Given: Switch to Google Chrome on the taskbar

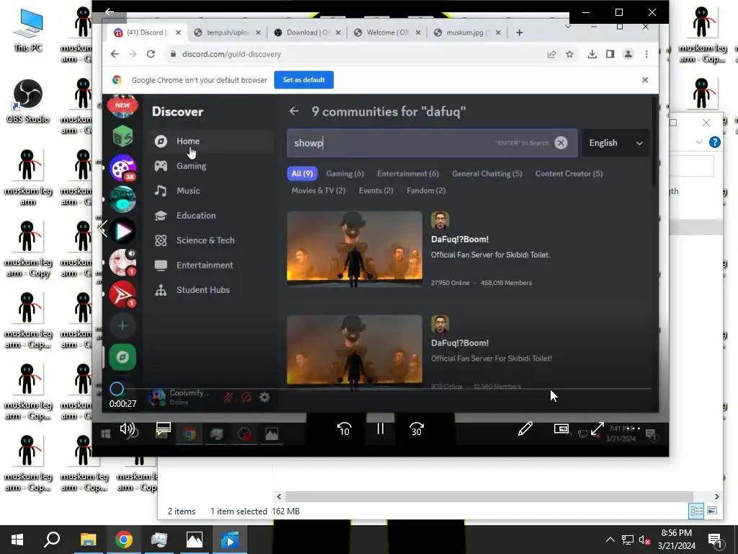Looking at the screenshot, I should 123,540.
